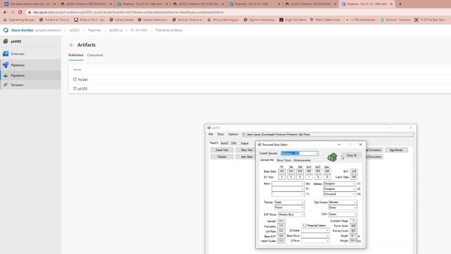The height and width of the screenshot is (254, 451).
Task: Switch to the Move Tutors tab
Action: click(284, 160)
